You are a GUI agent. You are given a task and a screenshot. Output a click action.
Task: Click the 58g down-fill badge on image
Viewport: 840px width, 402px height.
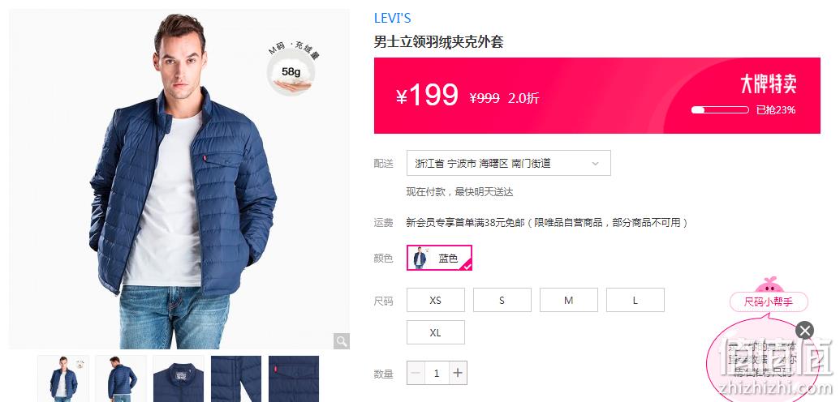point(291,71)
